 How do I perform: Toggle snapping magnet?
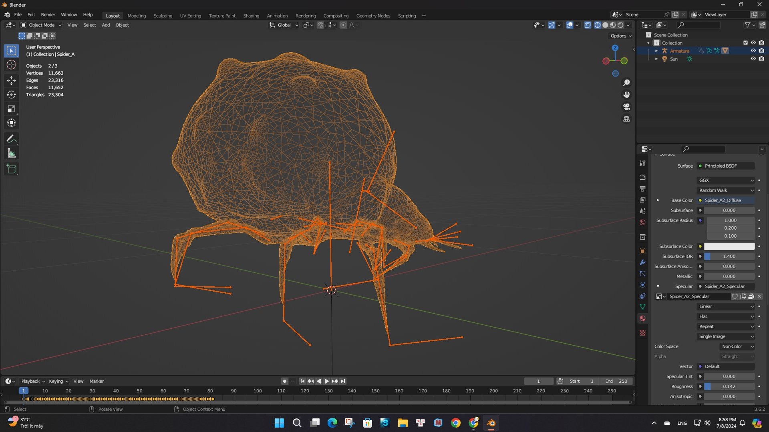click(x=320, y=25)
